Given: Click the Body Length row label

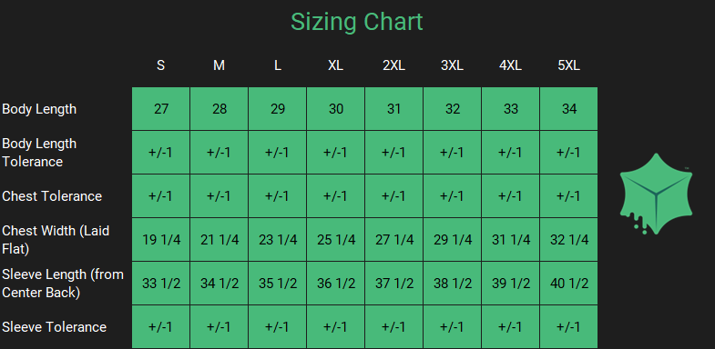Looking at the screenshot, I should click(39, 109).
